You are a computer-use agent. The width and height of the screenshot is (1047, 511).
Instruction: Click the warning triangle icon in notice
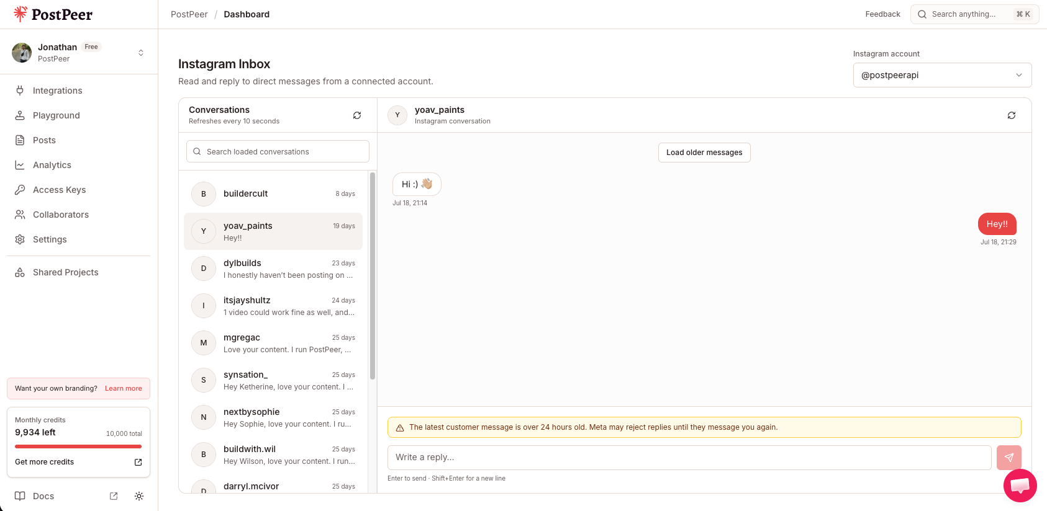(x=400, y=428)
